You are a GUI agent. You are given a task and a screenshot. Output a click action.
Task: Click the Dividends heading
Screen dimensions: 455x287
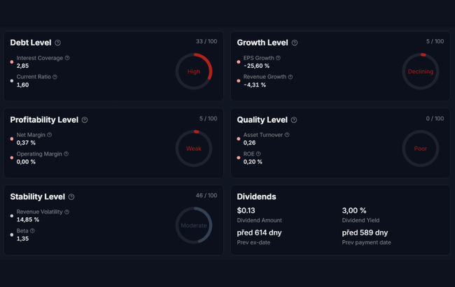click(256, 197)
